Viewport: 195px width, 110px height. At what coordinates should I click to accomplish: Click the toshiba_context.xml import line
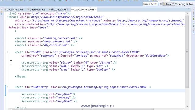coord(48,38)
